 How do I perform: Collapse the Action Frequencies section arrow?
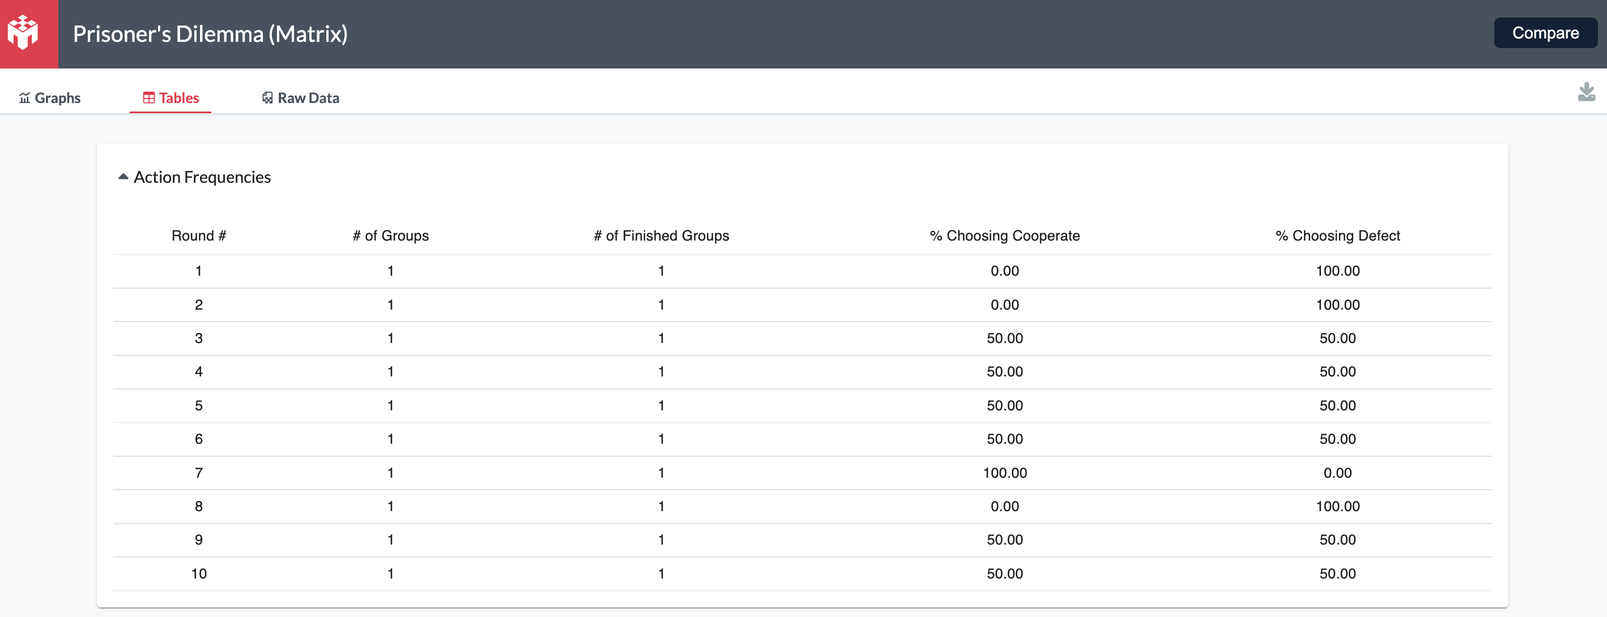[123, 177]
